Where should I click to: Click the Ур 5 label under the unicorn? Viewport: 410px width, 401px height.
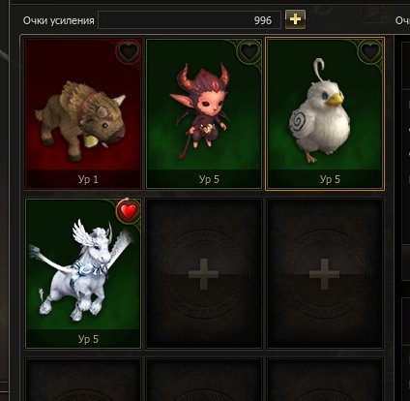[88, 339]
